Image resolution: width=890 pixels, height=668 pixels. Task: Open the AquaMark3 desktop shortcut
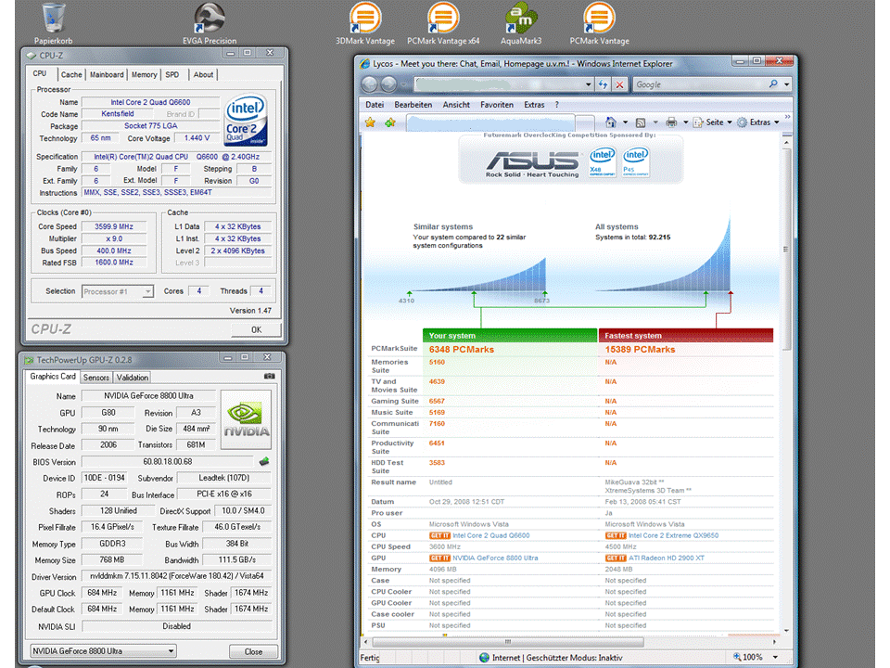pyautogui.click(x=520, y=21)
